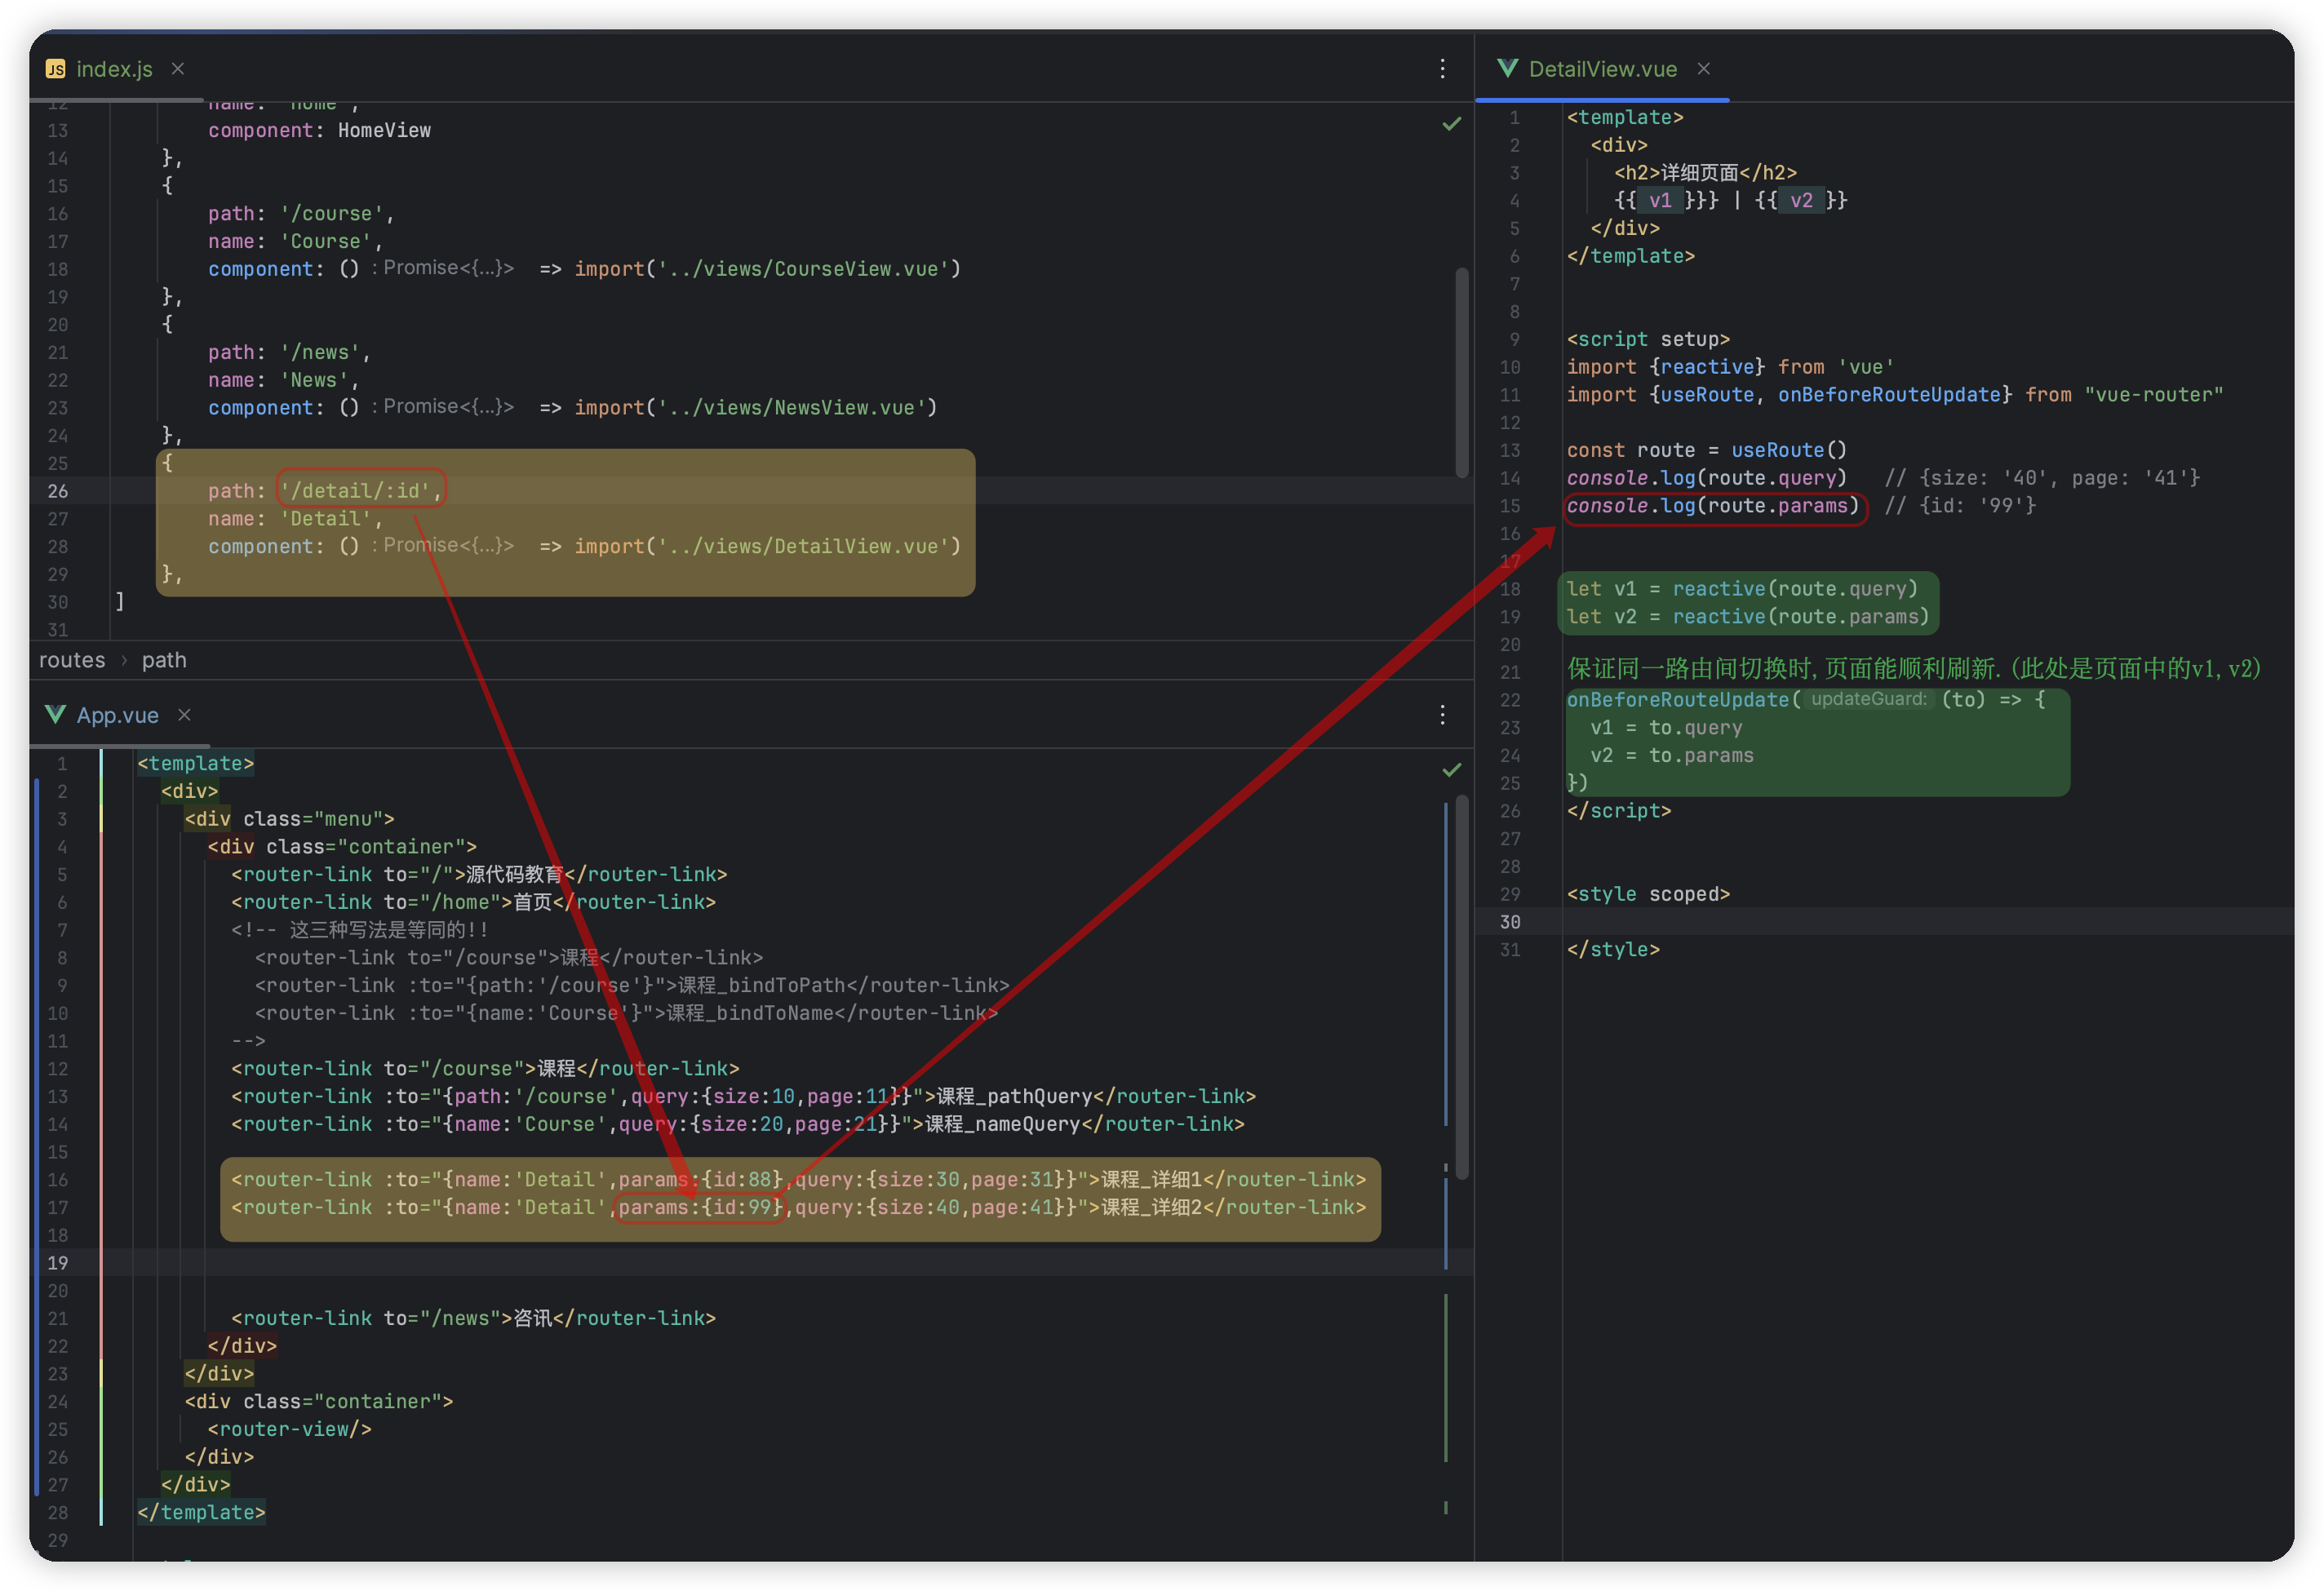Select the DetailView.vue tab
The height and width of the screenshot is (1591, 2324).
(x=1602, y=69)
